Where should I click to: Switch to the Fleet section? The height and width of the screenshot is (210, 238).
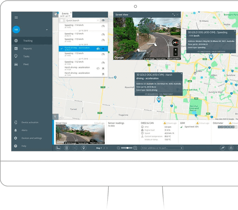click(x=26, y=64)
